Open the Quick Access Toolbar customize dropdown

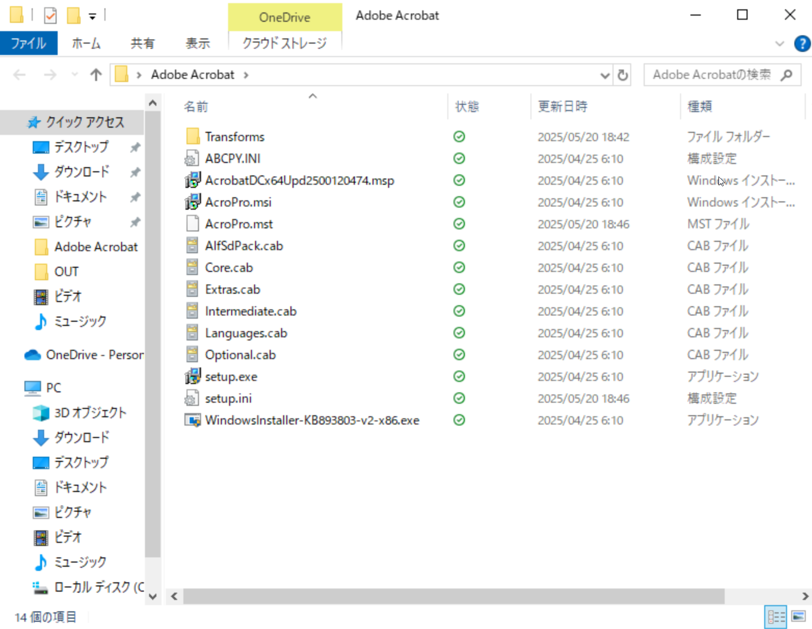pos(93,16)
